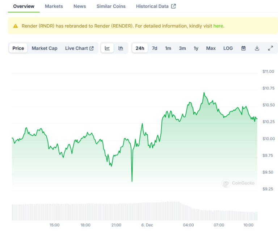Screen dimensions: 278x231
Task: Open the Historical Data tab
Action: [156, 6]
